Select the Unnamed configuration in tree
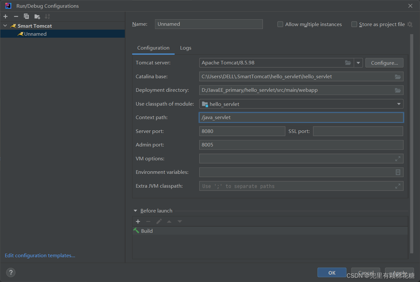Image resolution: width=420 pixels, height=282 pixels. pyautogui.click(x=62, y=34)
